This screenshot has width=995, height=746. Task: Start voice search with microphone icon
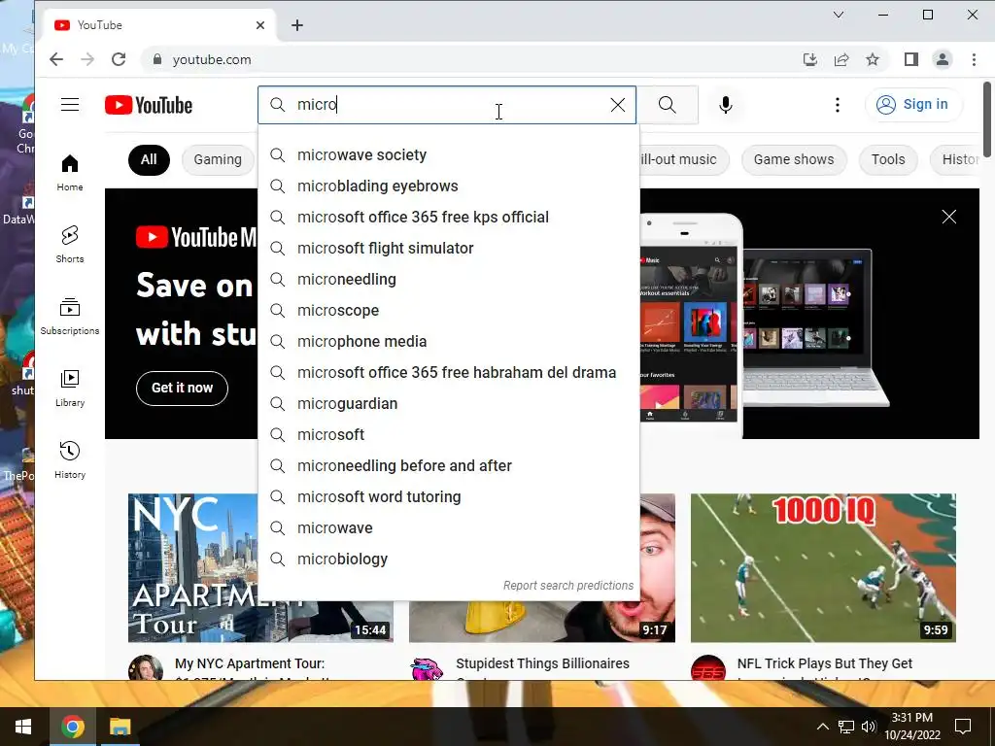725,105
